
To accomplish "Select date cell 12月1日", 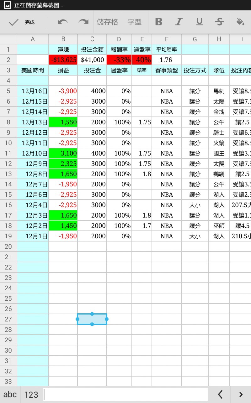I will (33, 236).
